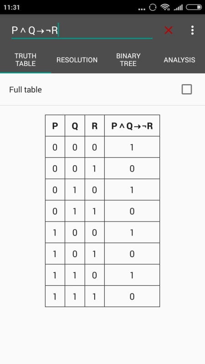
Task: Tap the cellular signal bars icon
Action: tap(178, 8)
